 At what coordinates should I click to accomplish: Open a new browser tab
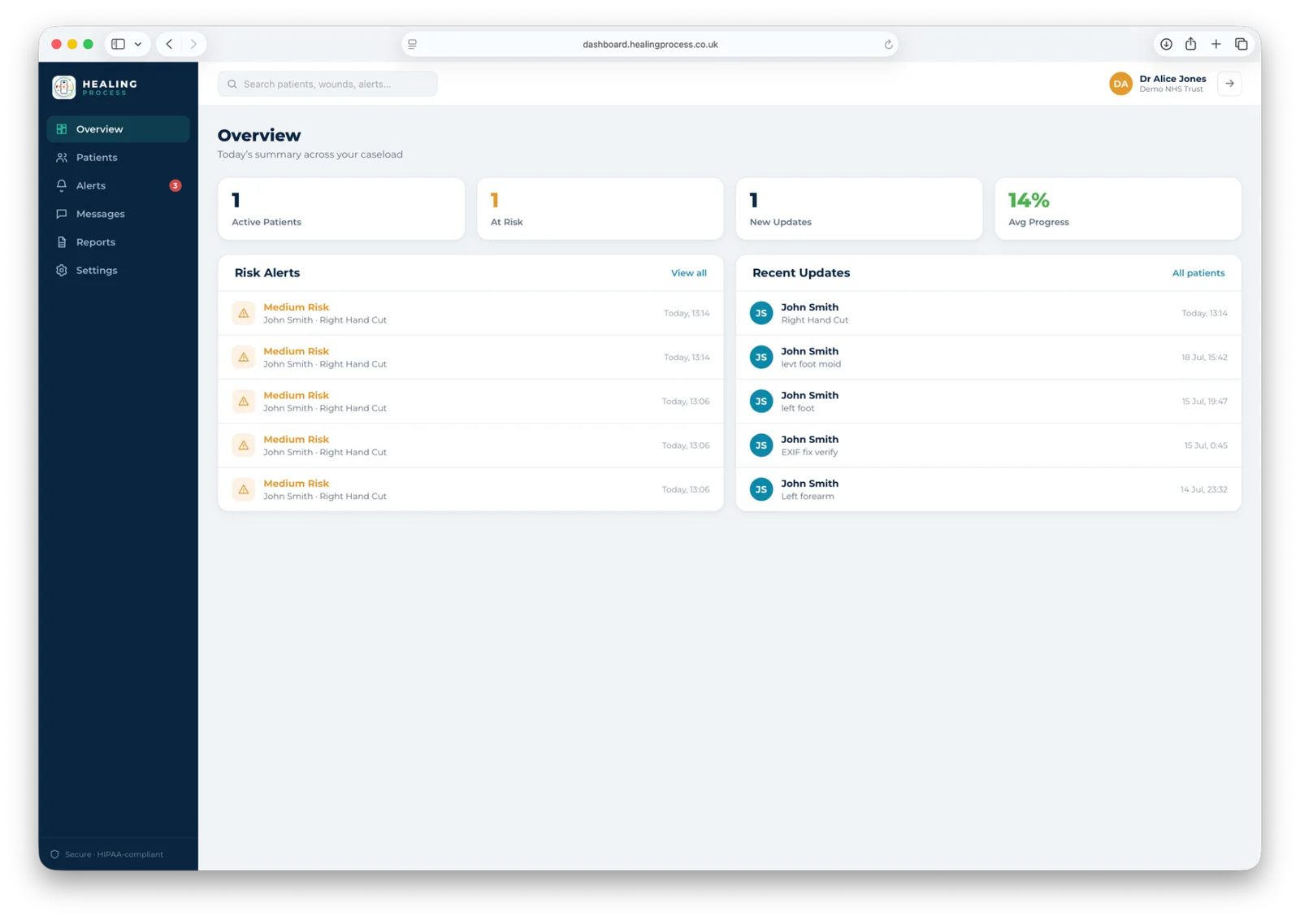1215,44
